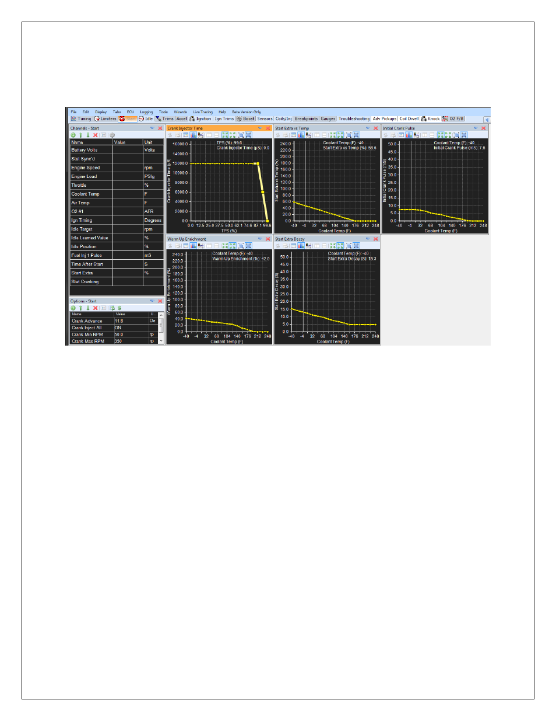Toggle table view icon in Crank Injector Time toolbar
Image resolution: width=556 pixels, height=721 pixels.
[x=186, y=135]
